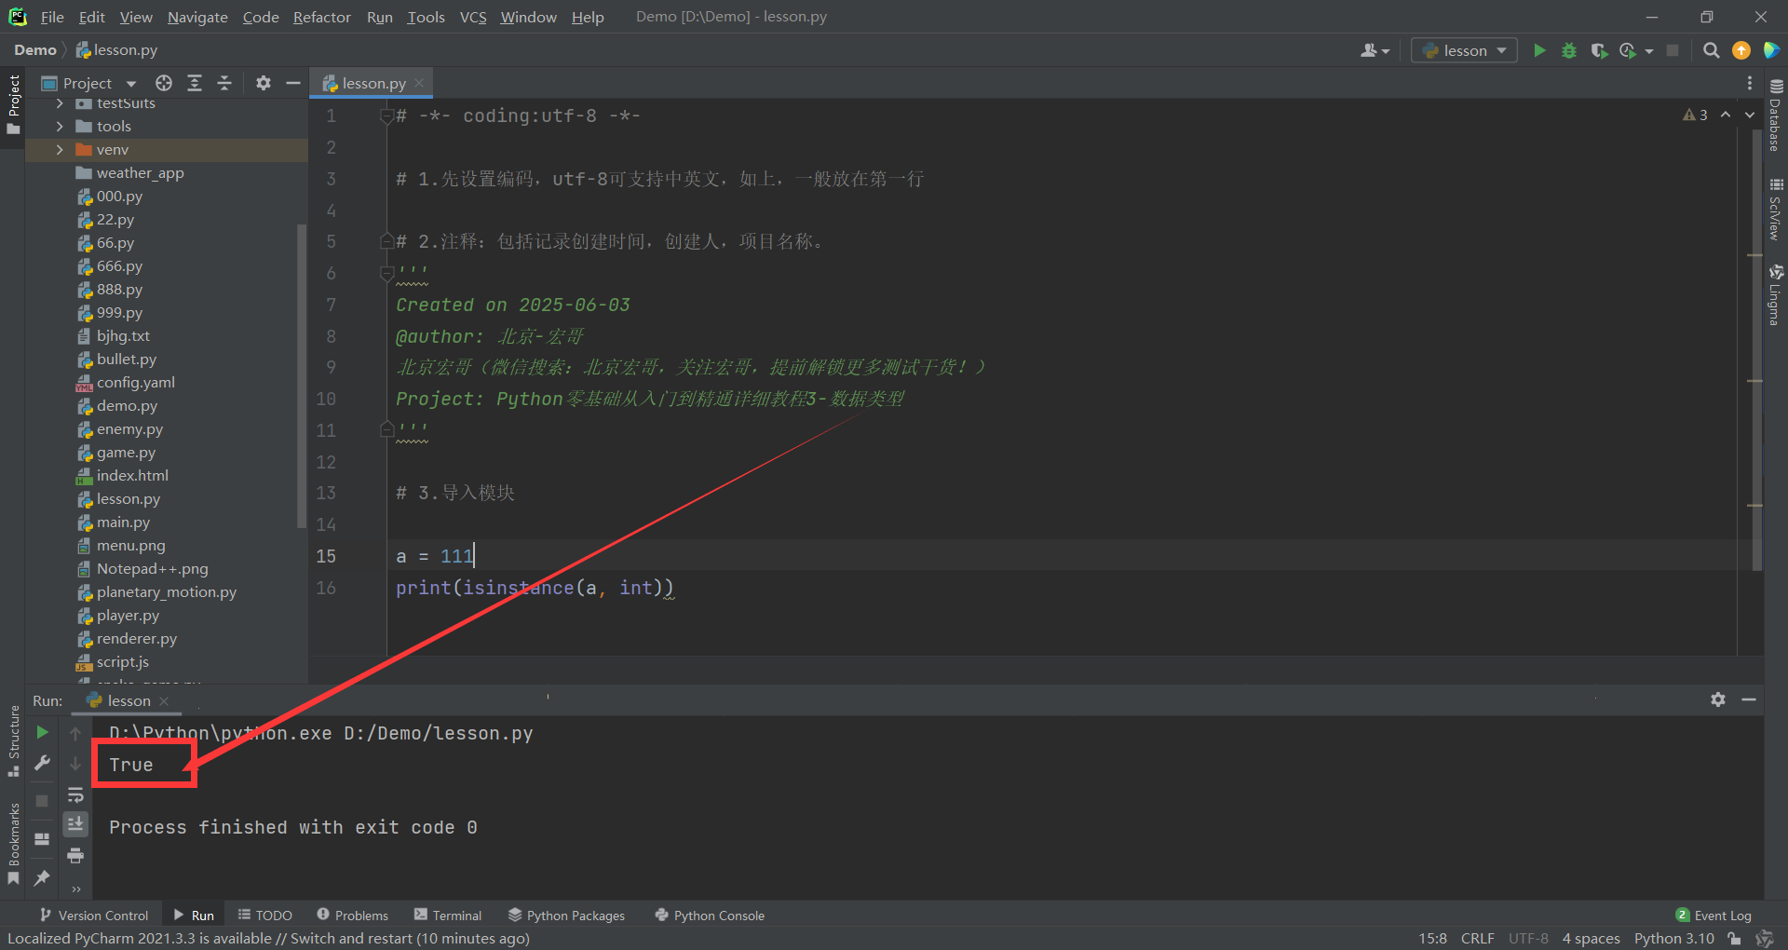Switch to the Terminal tab
The image size is (1788, 950).
coord(448,916)
